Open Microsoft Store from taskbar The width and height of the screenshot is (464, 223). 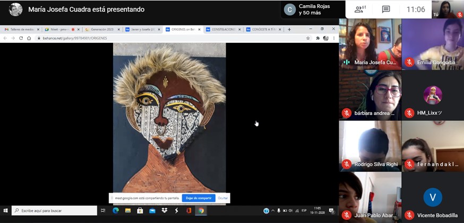tap(140, 211)
